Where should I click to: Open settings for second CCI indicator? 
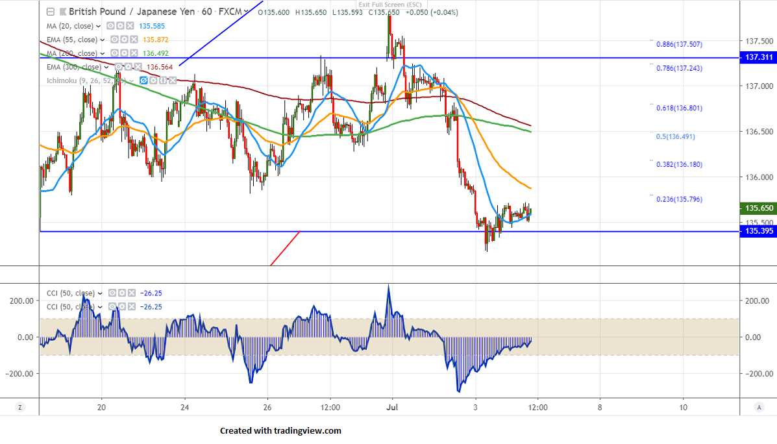122,307
